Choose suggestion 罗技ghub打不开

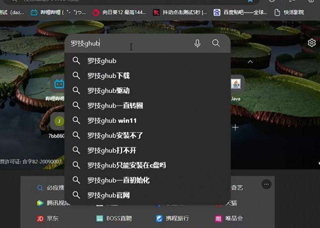(148, 151)
